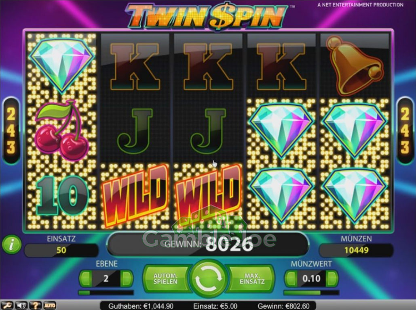This screenshot has height=310, width=416.
Task: Click the Einsatz value field showing 50
Action: (61, 250)
